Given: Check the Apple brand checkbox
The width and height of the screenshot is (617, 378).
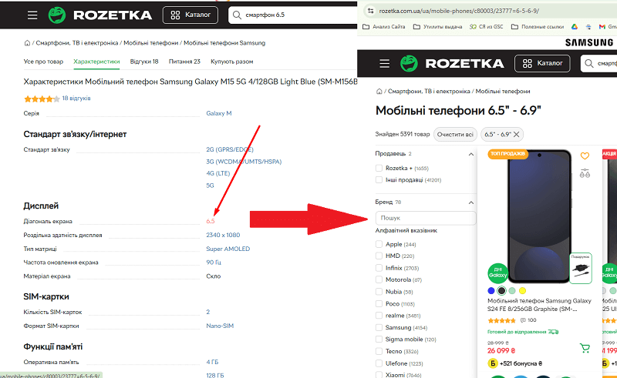Looking at the screenshot, I should click(x=379, y=244).
